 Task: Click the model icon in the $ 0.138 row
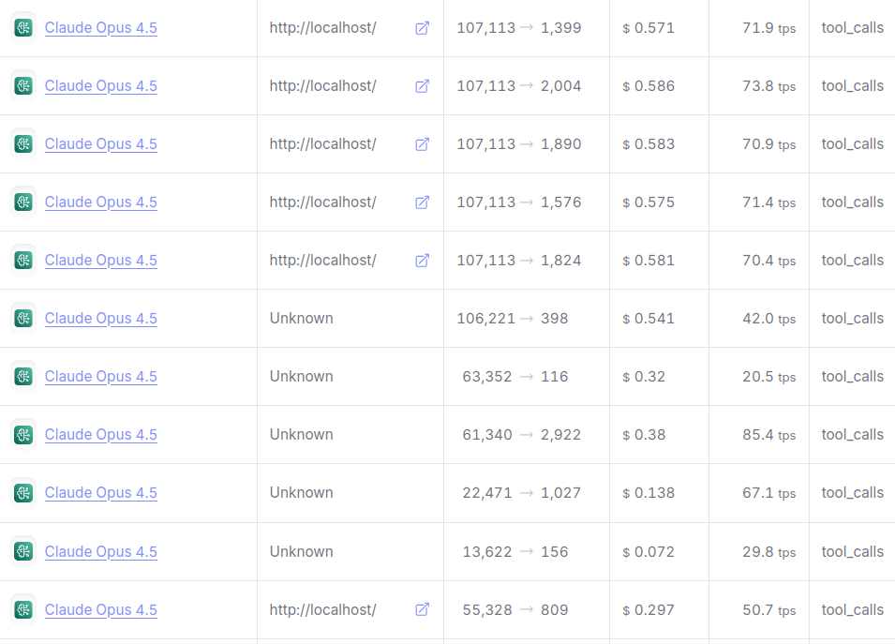coord(23,493)
